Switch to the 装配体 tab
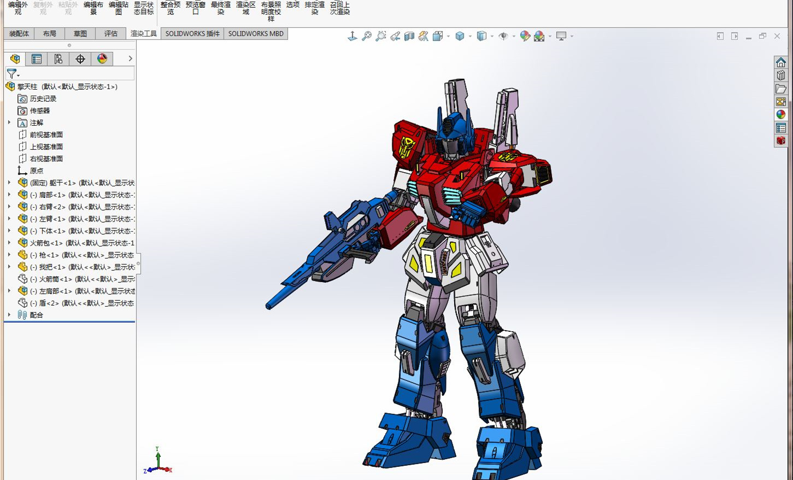This screenshot has height=480, width=793. point(19,34)
